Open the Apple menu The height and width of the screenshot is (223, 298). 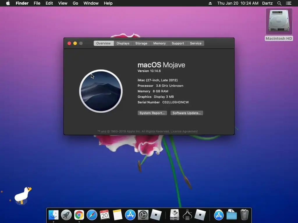point(8,3)
